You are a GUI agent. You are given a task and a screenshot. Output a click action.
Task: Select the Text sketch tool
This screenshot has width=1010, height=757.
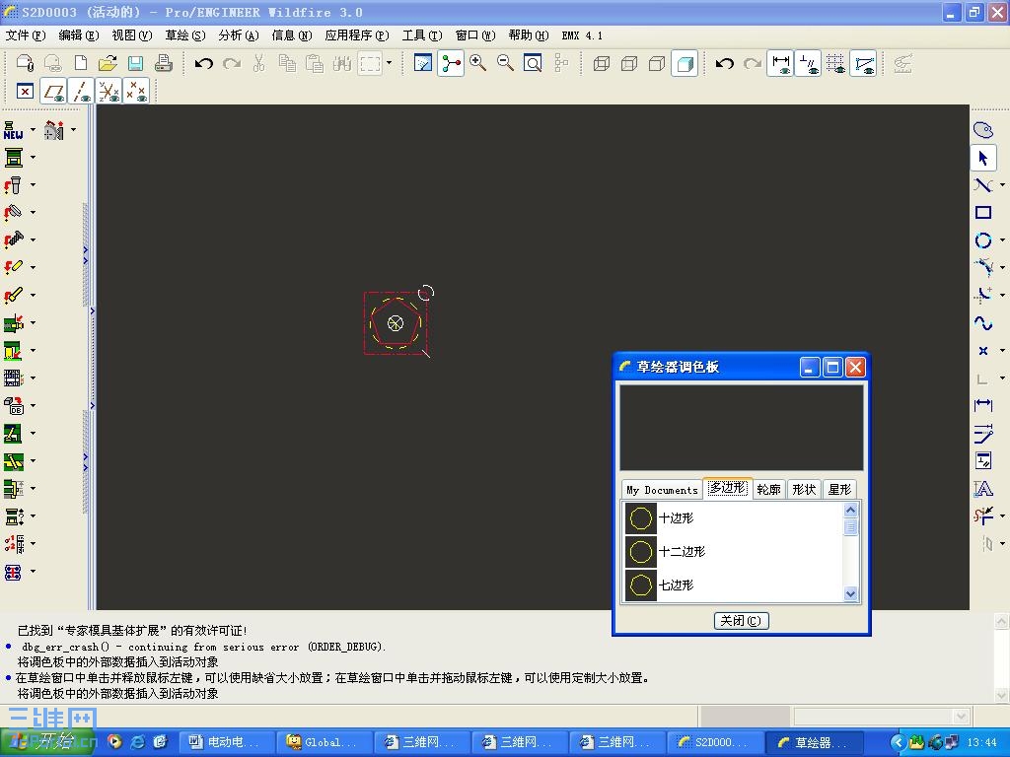pyautogui.click(x=983, y=489)
